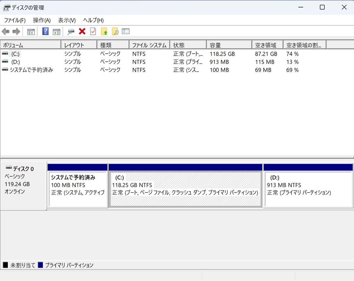Select システムで予約済み volume in list

tap(31, 70)
